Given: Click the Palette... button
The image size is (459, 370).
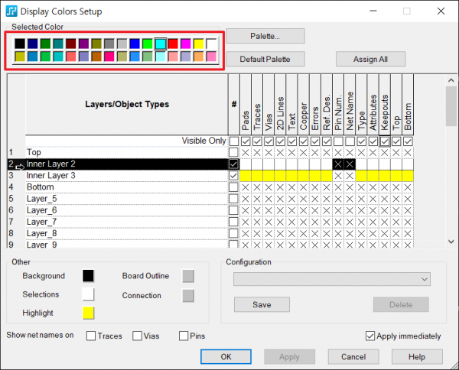Looking at the screenshot, I should click(265, 36).
